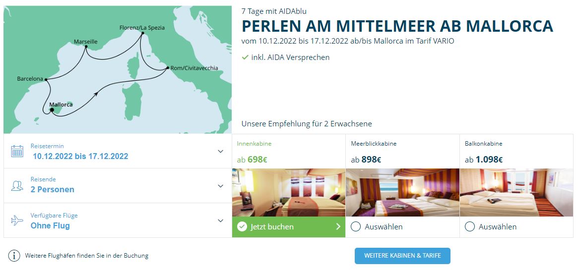
Task: Select the Balkonkabine Auswählen radio button
Action: pos(469,227)
